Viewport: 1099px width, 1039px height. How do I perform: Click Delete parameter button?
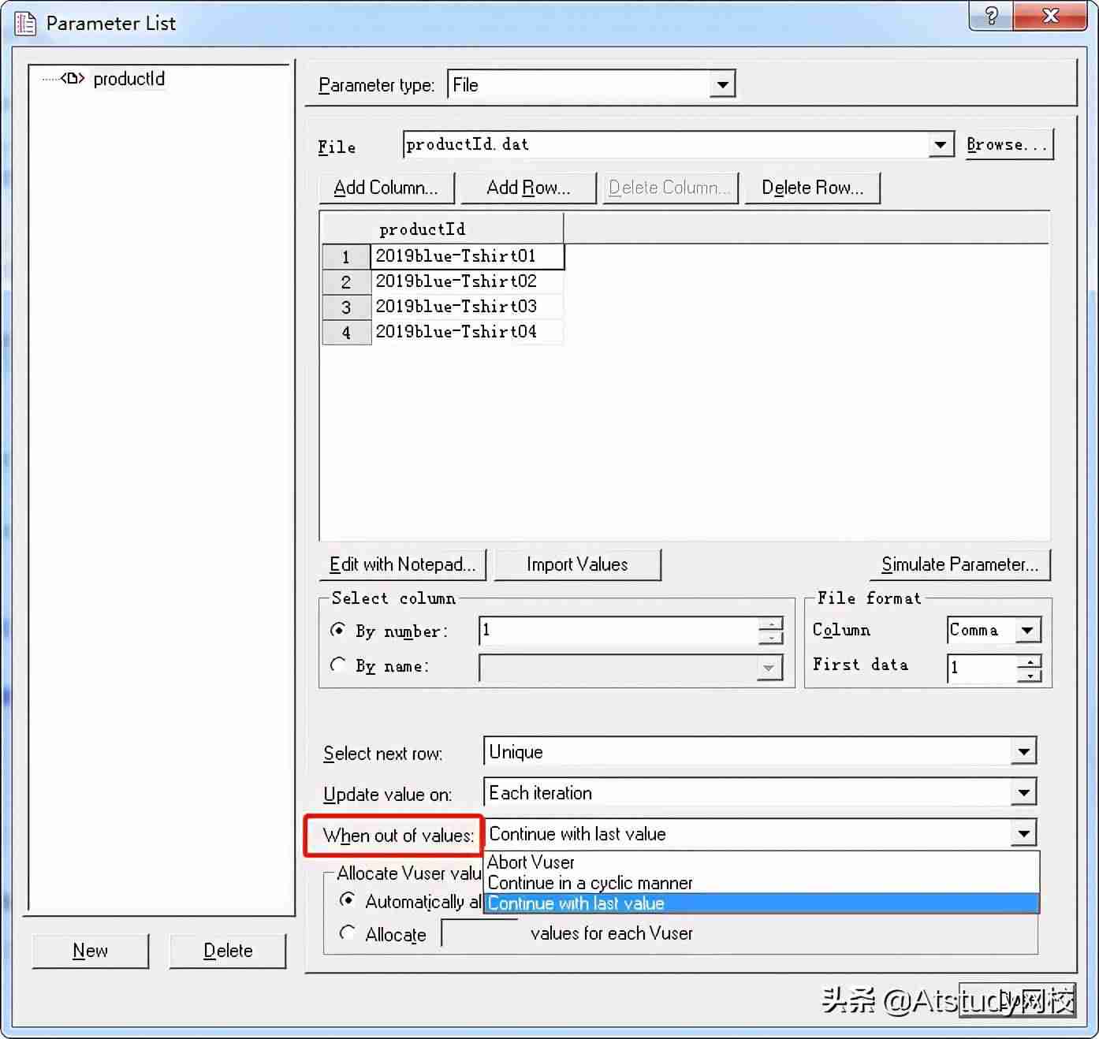coord(228,951)
